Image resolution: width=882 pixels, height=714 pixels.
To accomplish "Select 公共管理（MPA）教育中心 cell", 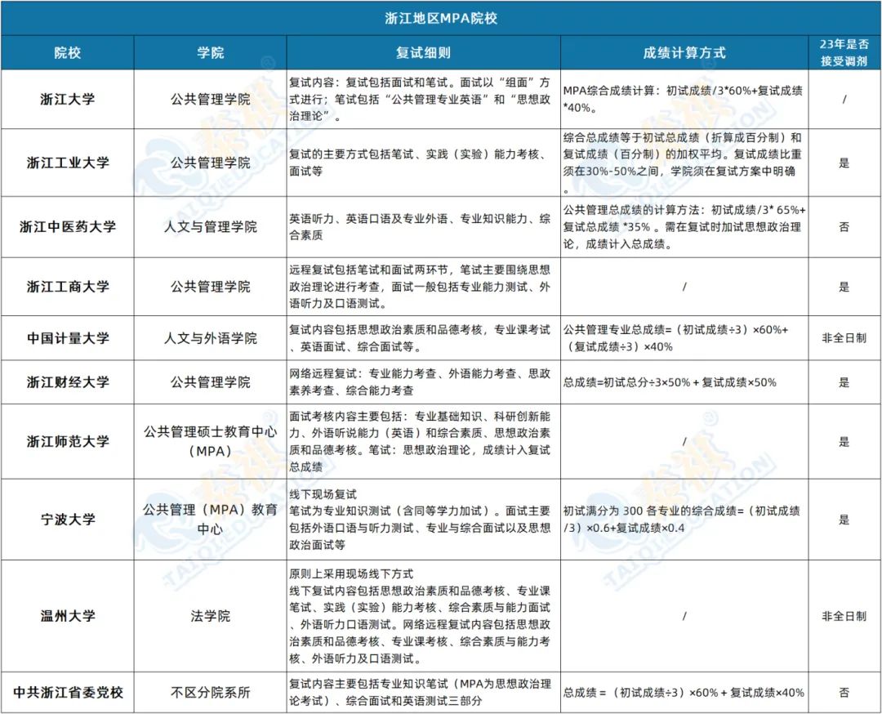I will [x=211, y=520].
